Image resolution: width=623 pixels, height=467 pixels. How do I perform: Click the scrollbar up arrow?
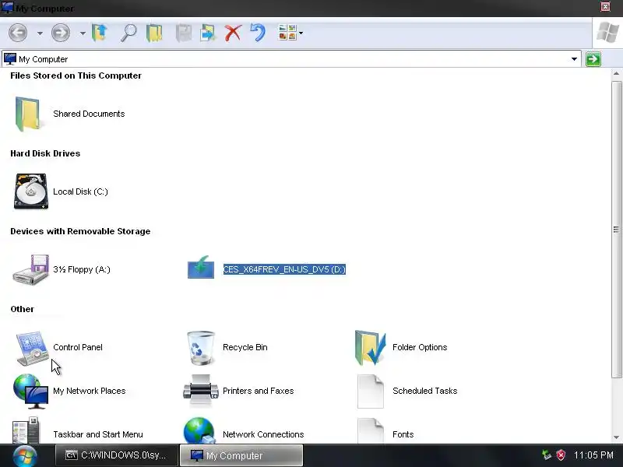tap(616, 74)
